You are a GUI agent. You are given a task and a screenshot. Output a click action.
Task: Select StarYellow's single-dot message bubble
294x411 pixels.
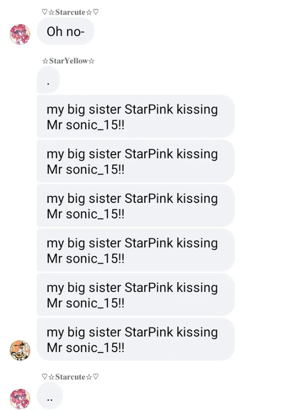click(x=48, y=81)
